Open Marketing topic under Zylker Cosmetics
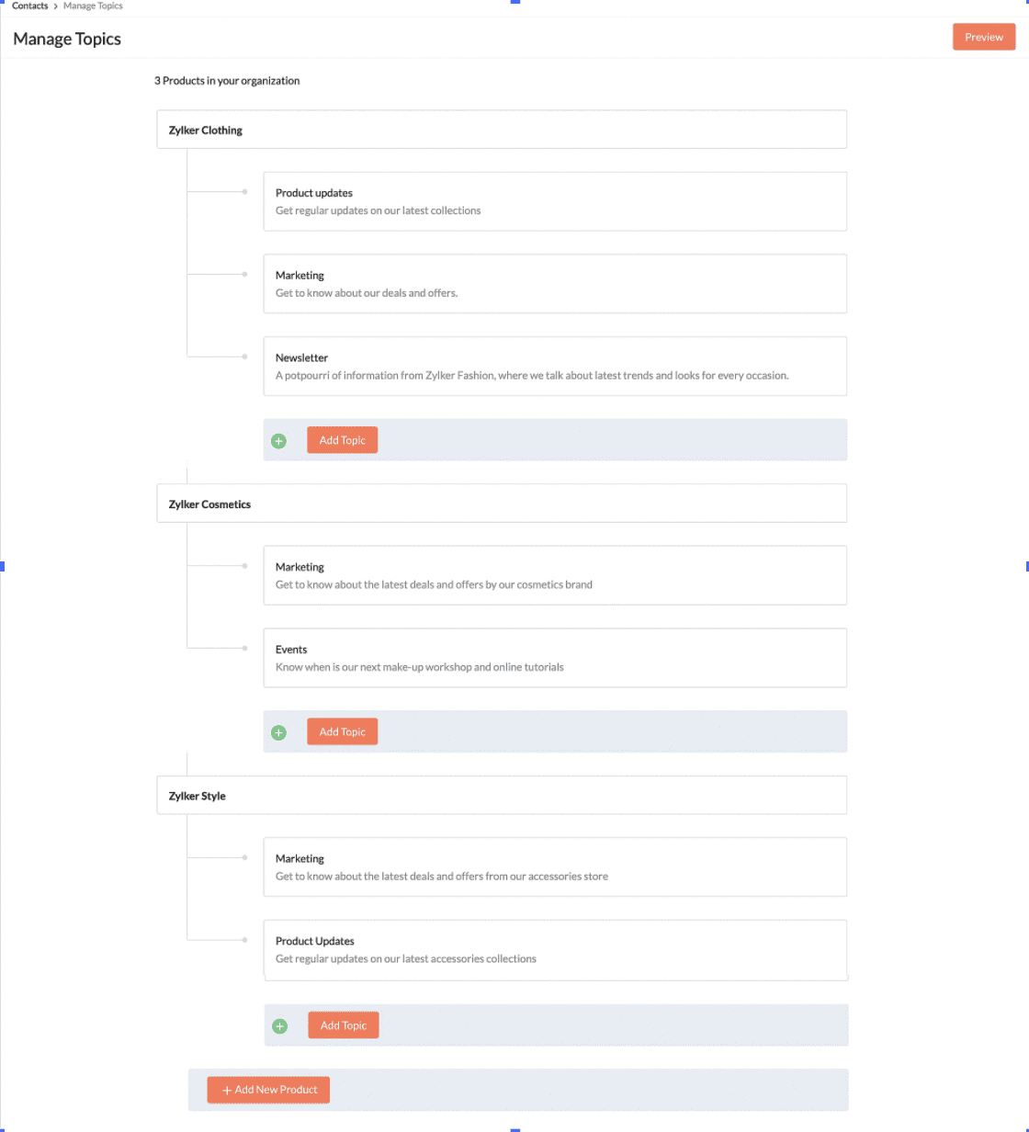Viewport: 1029px width, 1132px height. pos(555,575)
